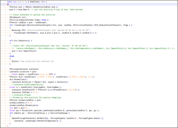Click 'instance.Location = pos;' line

point(23,72)
